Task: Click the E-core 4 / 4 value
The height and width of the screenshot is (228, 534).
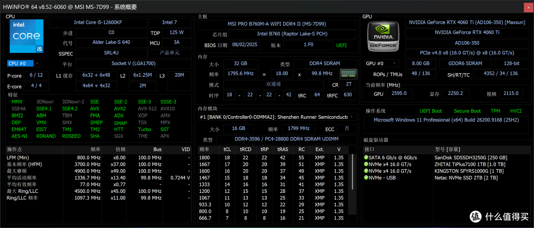Action: point(37,86)
